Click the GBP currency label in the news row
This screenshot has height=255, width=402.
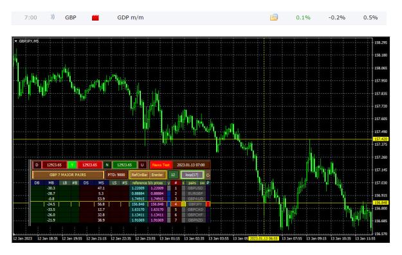pos(71,18)
